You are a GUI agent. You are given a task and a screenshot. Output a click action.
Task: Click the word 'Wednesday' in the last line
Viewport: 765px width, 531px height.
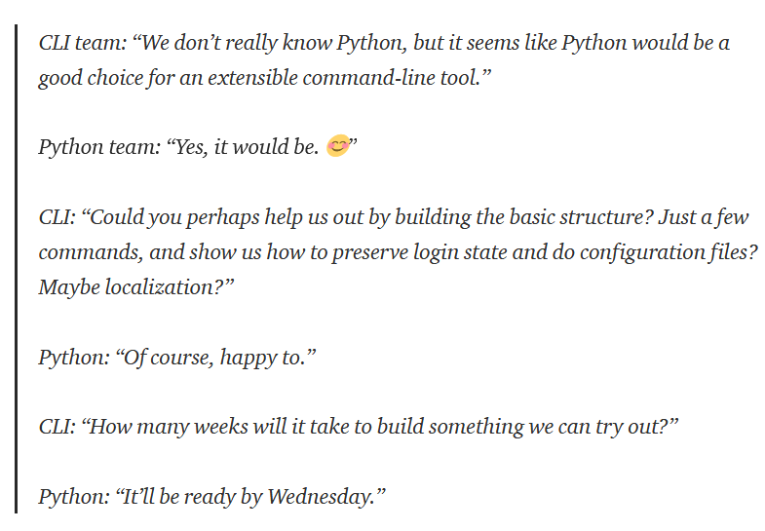click(x=321, y=497)
